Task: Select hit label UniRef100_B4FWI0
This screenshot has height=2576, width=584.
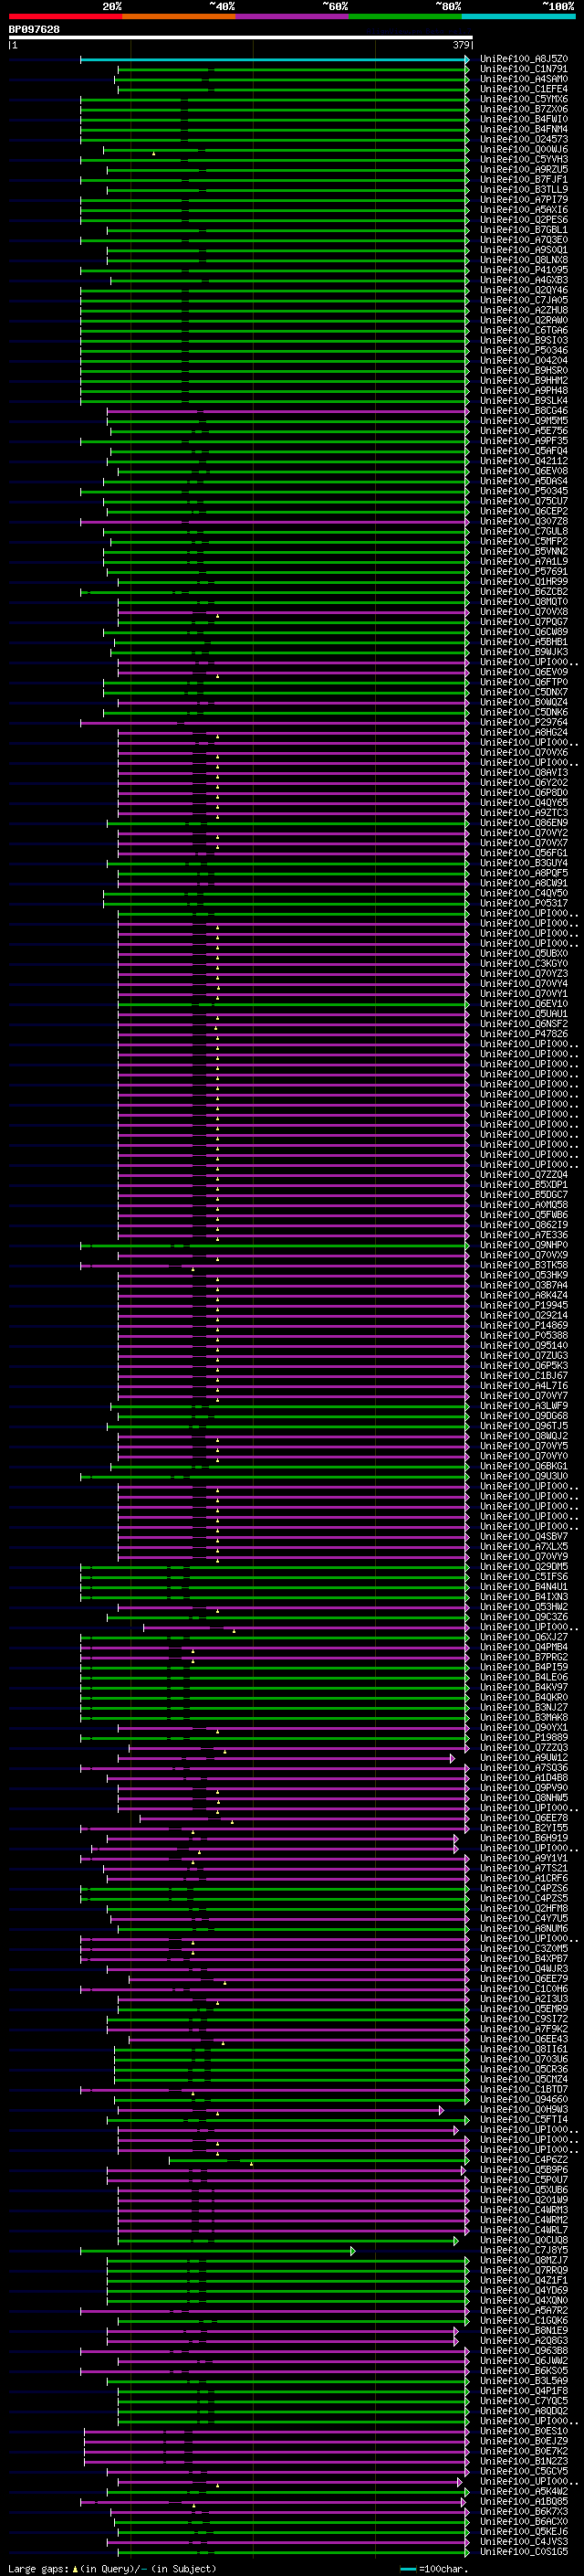Action: [523, 119]
